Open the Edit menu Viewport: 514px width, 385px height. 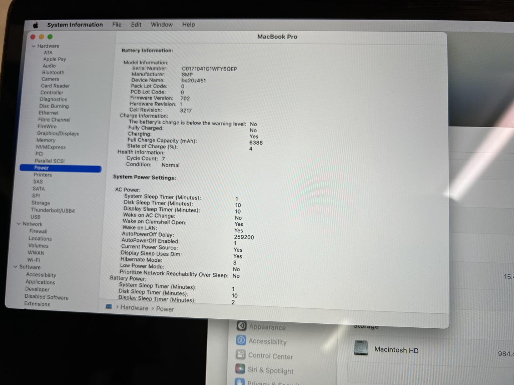[x=136, y=25]
